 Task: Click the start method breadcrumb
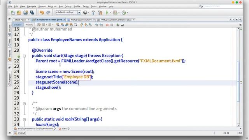pos(64,128)
